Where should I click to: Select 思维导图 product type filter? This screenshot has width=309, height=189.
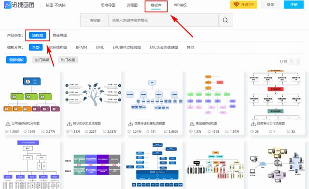tap(60, 35)
